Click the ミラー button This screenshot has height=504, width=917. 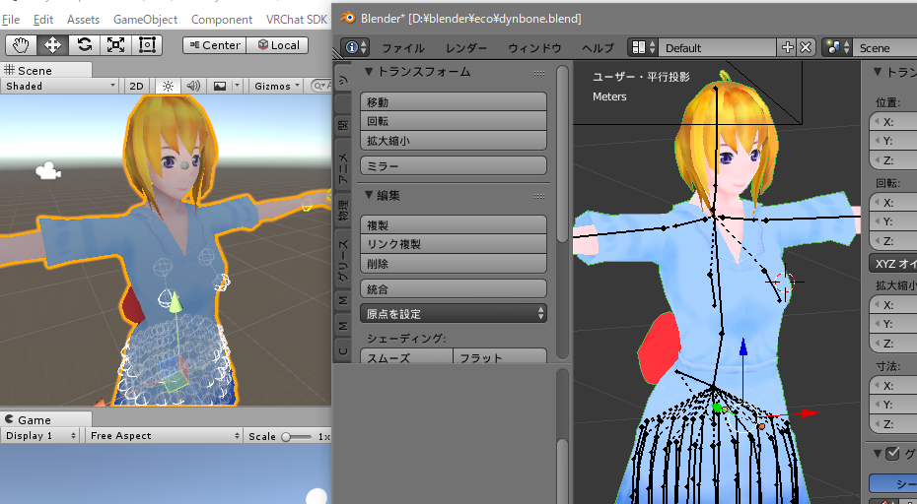pyautogui.click(x=454, y=165)
